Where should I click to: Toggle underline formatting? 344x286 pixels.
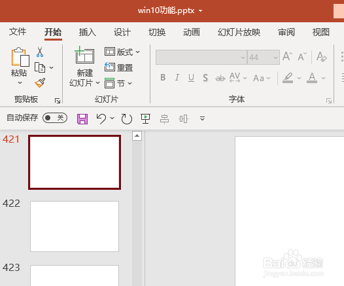pyautogui.click(x=191, y=77)
